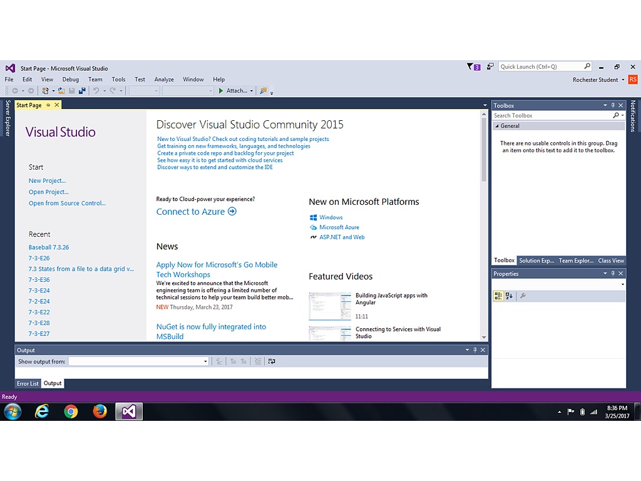Open the notifications flag icon
This screenshot has width=641, height=481.
(x=470, y=66)
